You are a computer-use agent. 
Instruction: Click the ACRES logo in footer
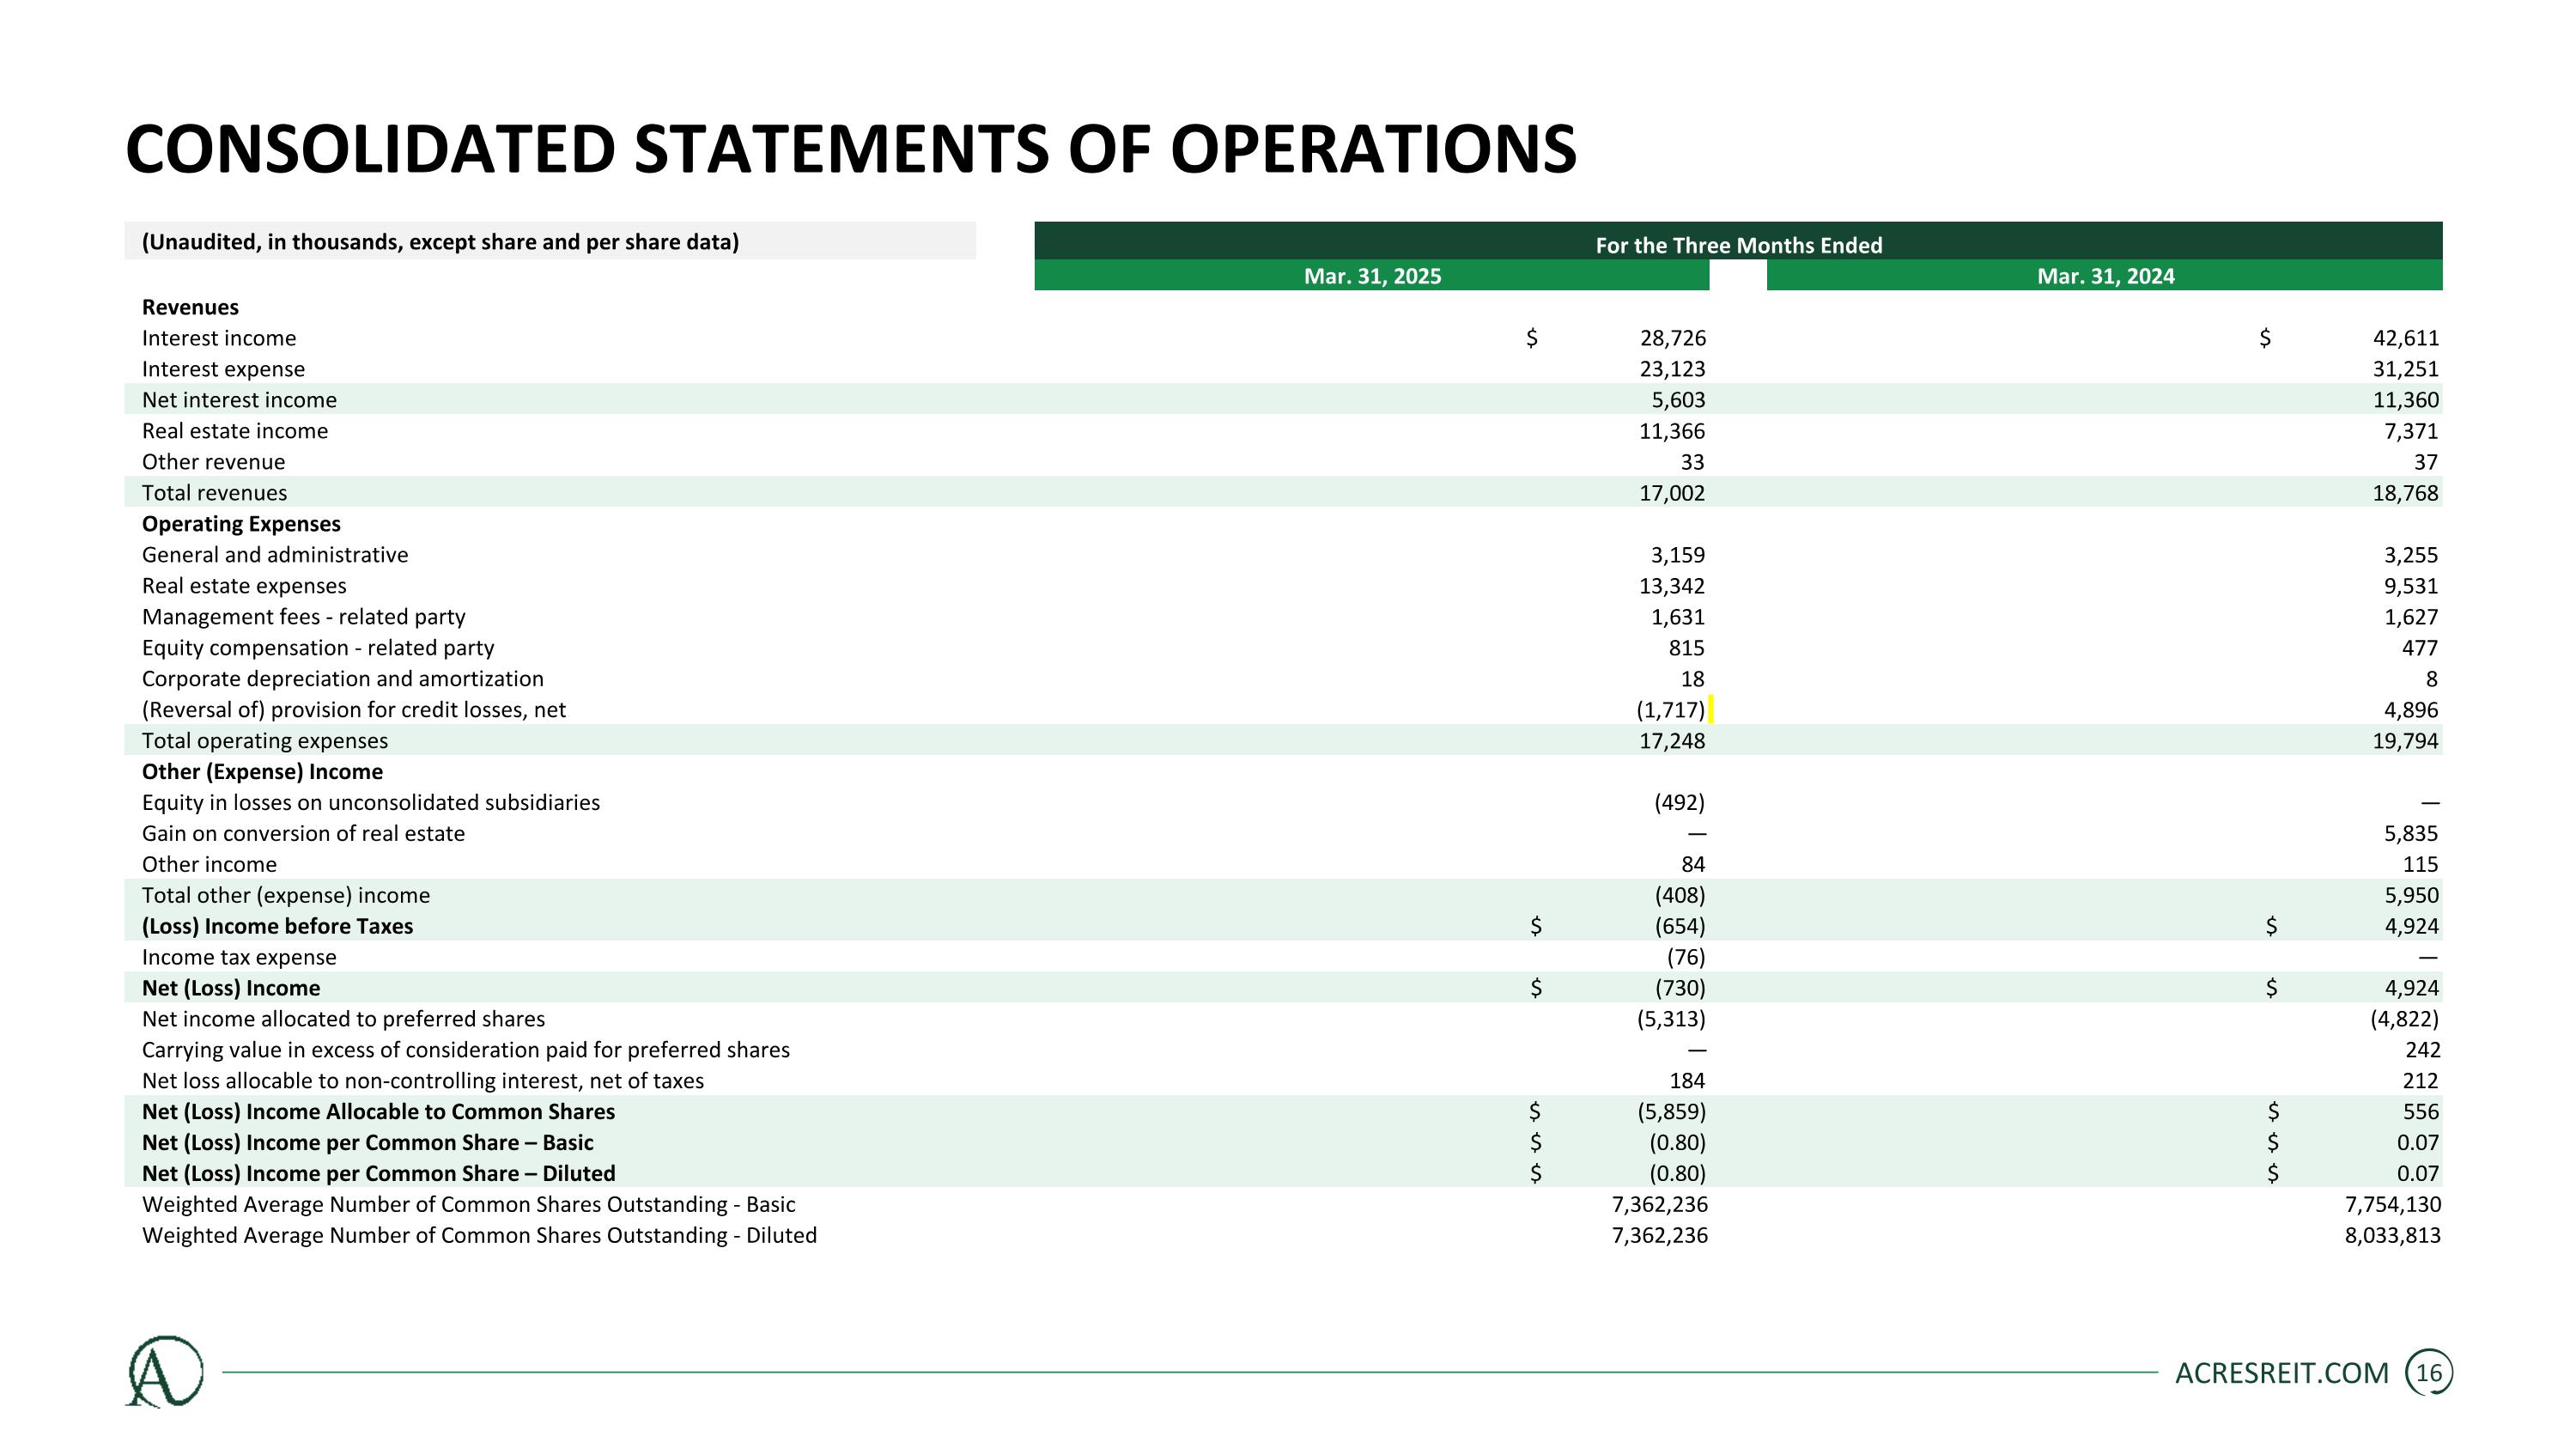(165, 1372)
